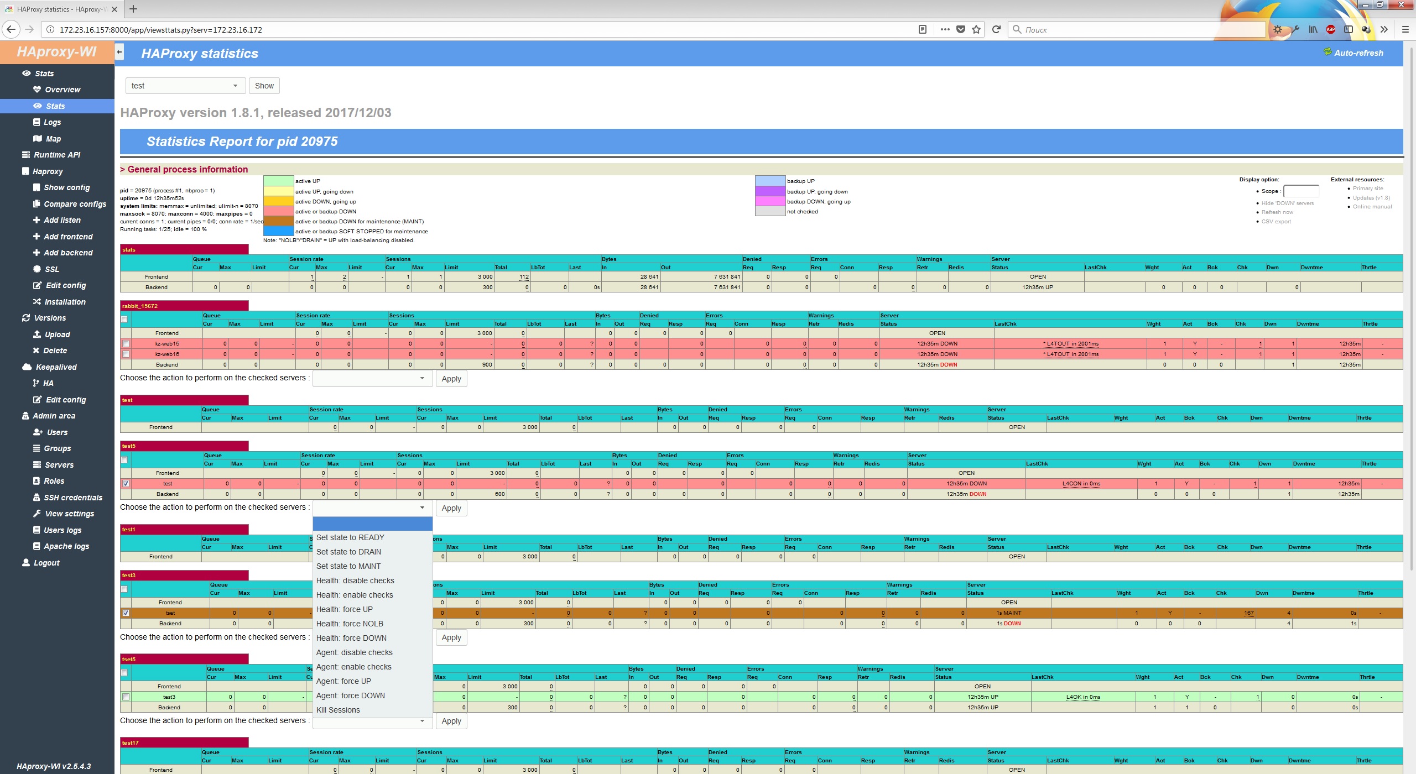This screenshot has width=1416, height=774.
Task: Choose 'Health: force UP' from list
Action: tap(344, 609)
